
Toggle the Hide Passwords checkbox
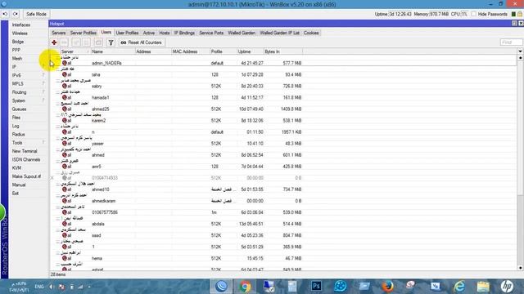(x=474, y=14)
